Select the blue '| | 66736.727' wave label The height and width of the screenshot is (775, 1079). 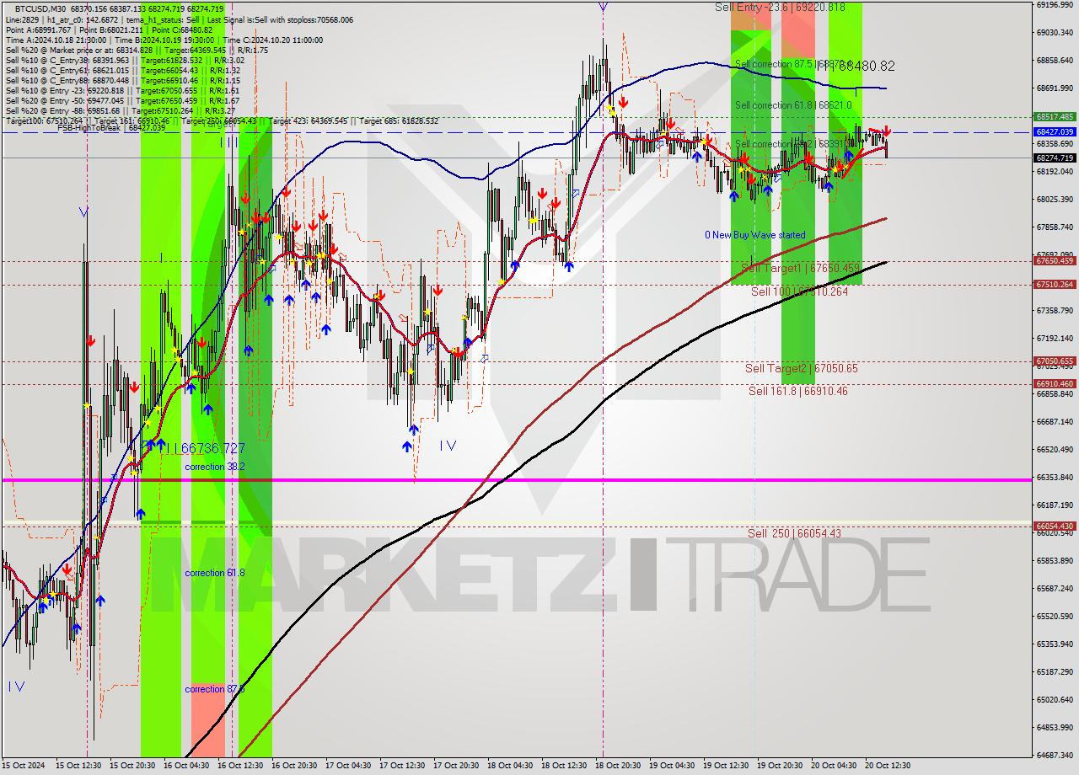(x=206, y=449)
